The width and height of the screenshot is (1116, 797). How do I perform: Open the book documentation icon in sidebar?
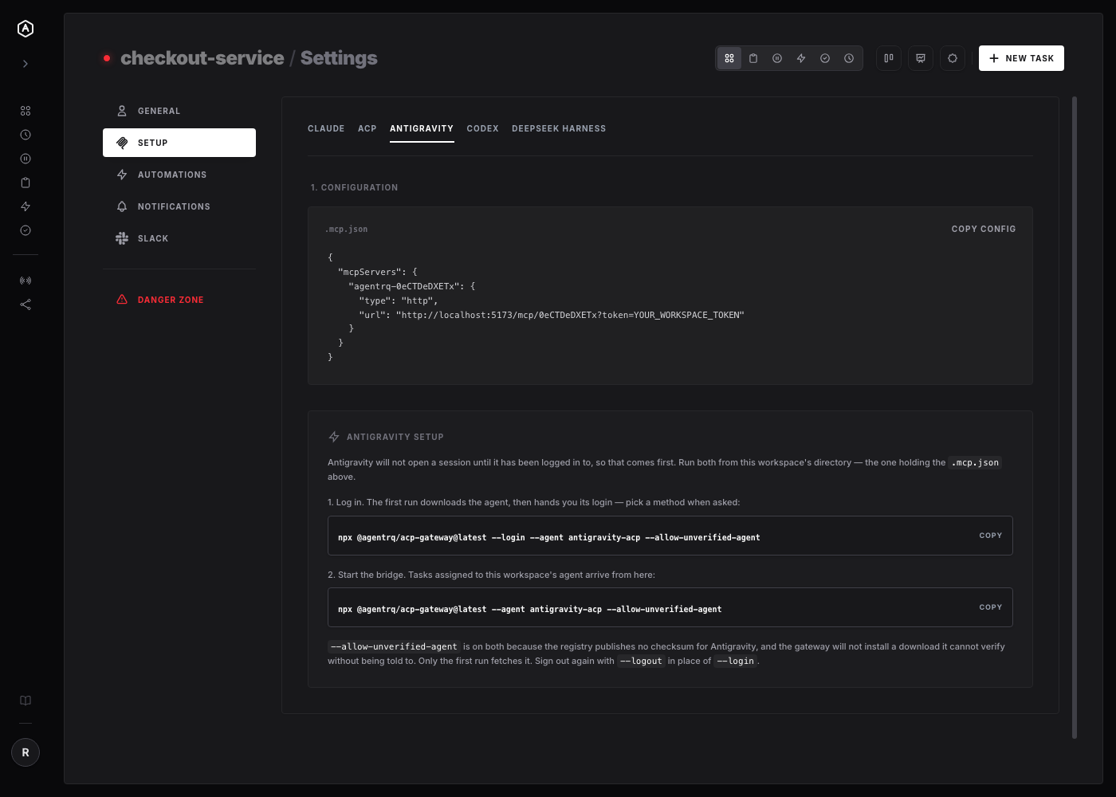coord(26,701)
